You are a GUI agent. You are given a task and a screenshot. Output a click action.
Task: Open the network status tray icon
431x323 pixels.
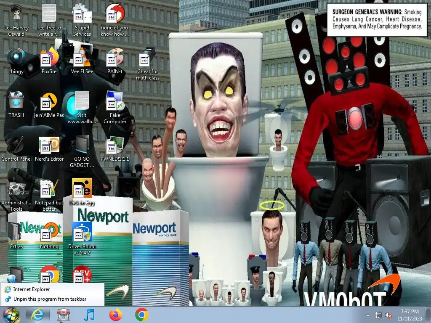(378, 315)
